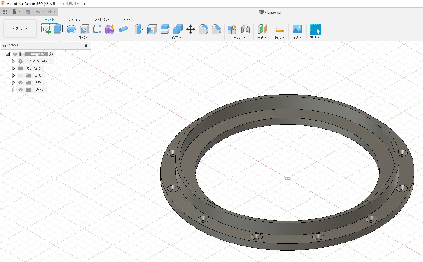The height and width of the screenshot is (262, 423).
Task: Click the Extrude tool icon
Action: [58, 29]
